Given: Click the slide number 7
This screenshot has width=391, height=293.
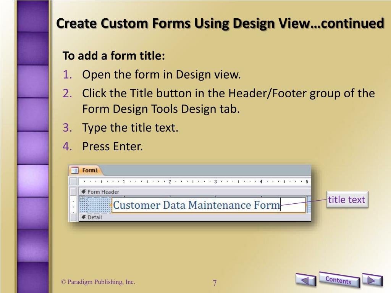Looking at the screenshot, I should [215, 283].
